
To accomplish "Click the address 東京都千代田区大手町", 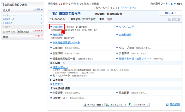I will (83, 20).
